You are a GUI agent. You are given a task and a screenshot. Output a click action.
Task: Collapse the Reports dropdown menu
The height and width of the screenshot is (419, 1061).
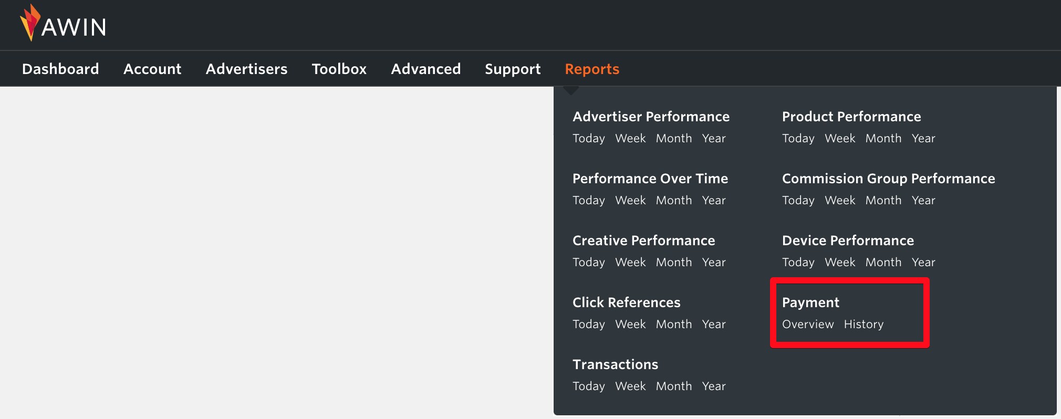click(592, 69)
